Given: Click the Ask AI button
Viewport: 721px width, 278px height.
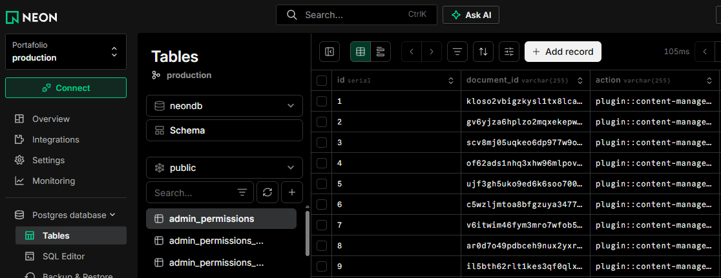Looking at the screenshot, I should (x=471, y=15).
